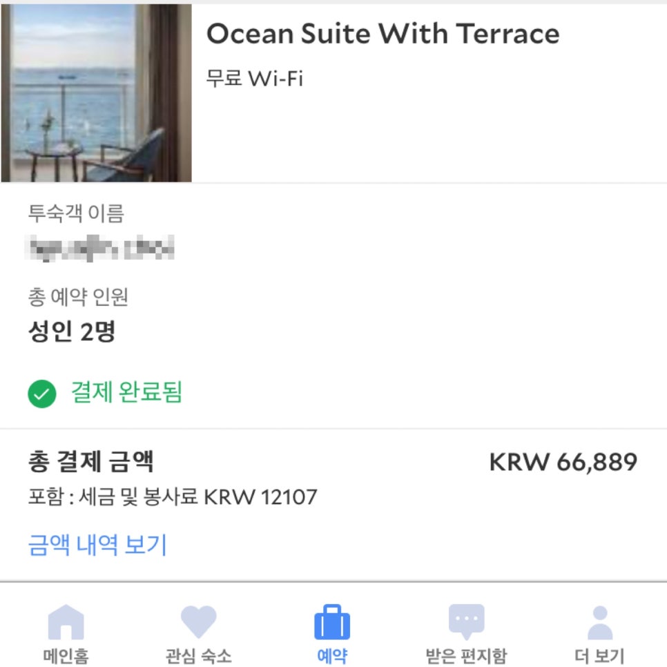Viewport: 667px width, 667px height.
Task: Tap the blue suitcase bookings icon
Action: [x=332, y=622]
